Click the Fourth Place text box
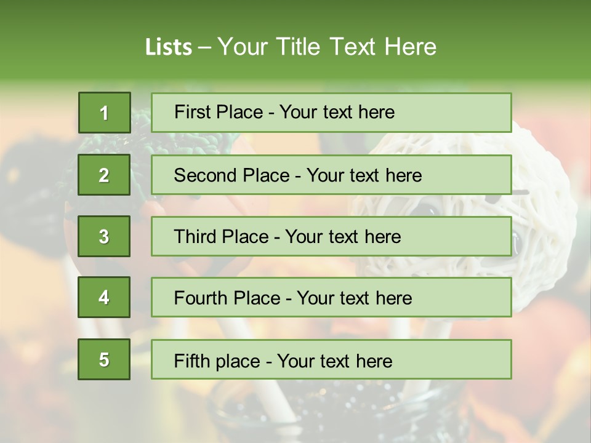The height and width of the screenshot is (443, 591). (x=331, y=297)
